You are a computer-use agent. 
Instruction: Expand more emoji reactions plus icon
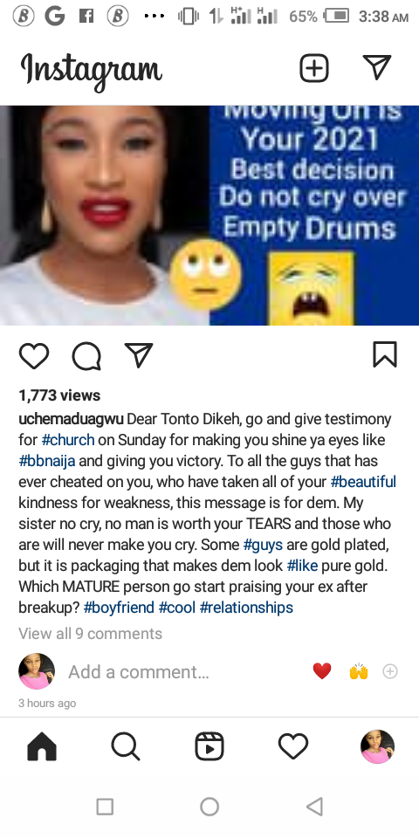coord(391,670)
